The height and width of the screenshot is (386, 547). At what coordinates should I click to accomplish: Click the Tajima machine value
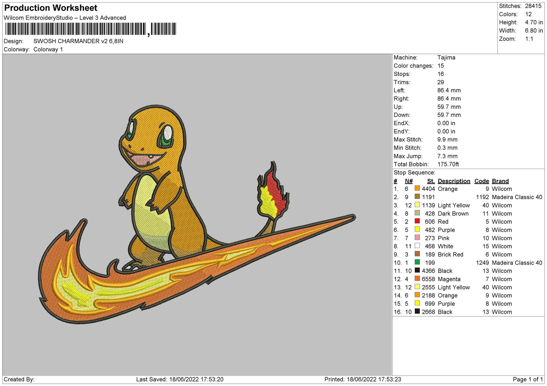click(446, 57)
